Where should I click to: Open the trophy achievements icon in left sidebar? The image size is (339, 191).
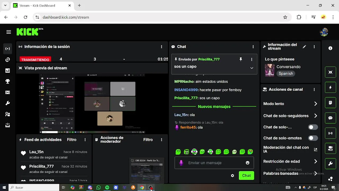(8, 81)
